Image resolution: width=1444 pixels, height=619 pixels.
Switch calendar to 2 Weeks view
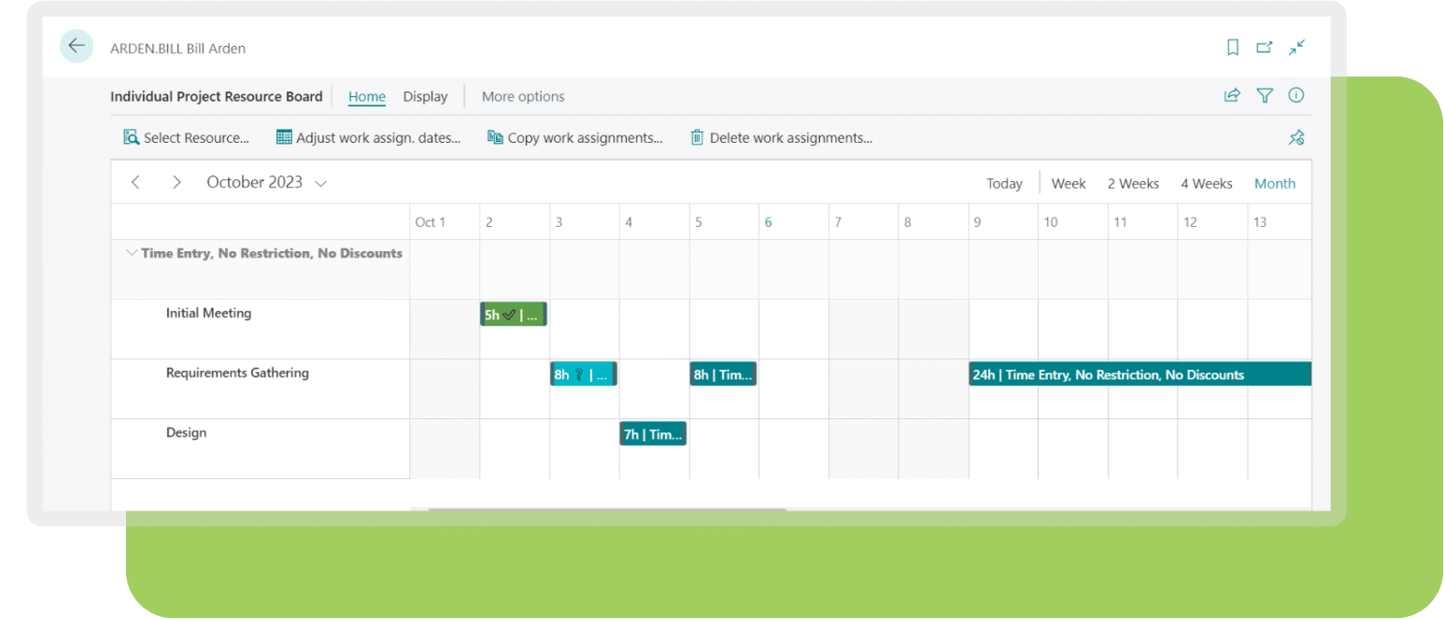click(x=1133, y=184)
